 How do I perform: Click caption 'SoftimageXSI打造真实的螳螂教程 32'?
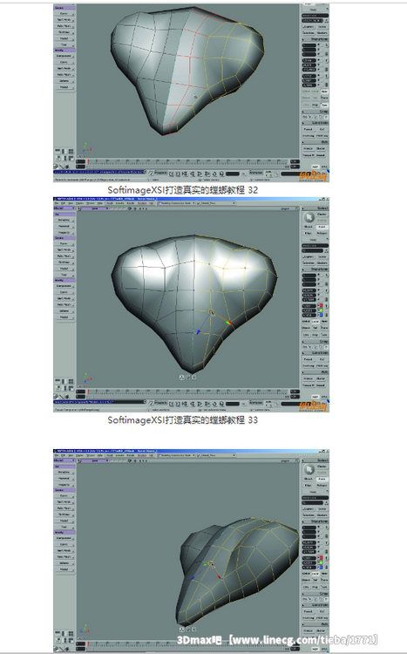pyautogui.click(x=183, y=190)
